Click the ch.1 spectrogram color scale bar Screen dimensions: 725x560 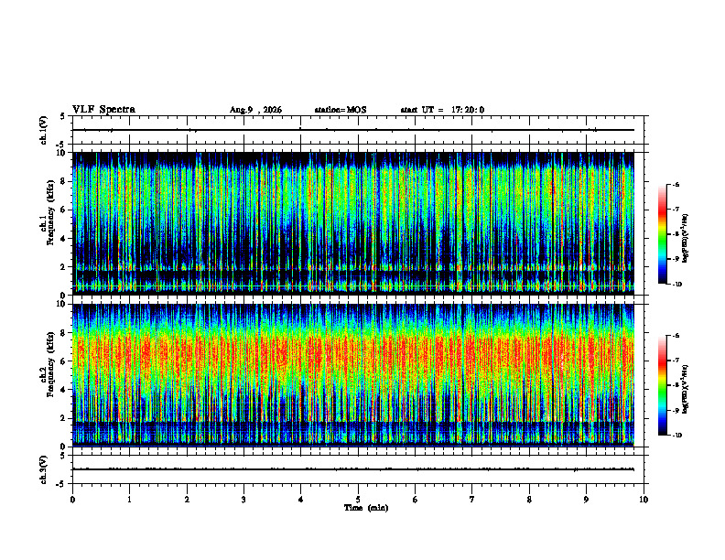(x=662, y=234)
